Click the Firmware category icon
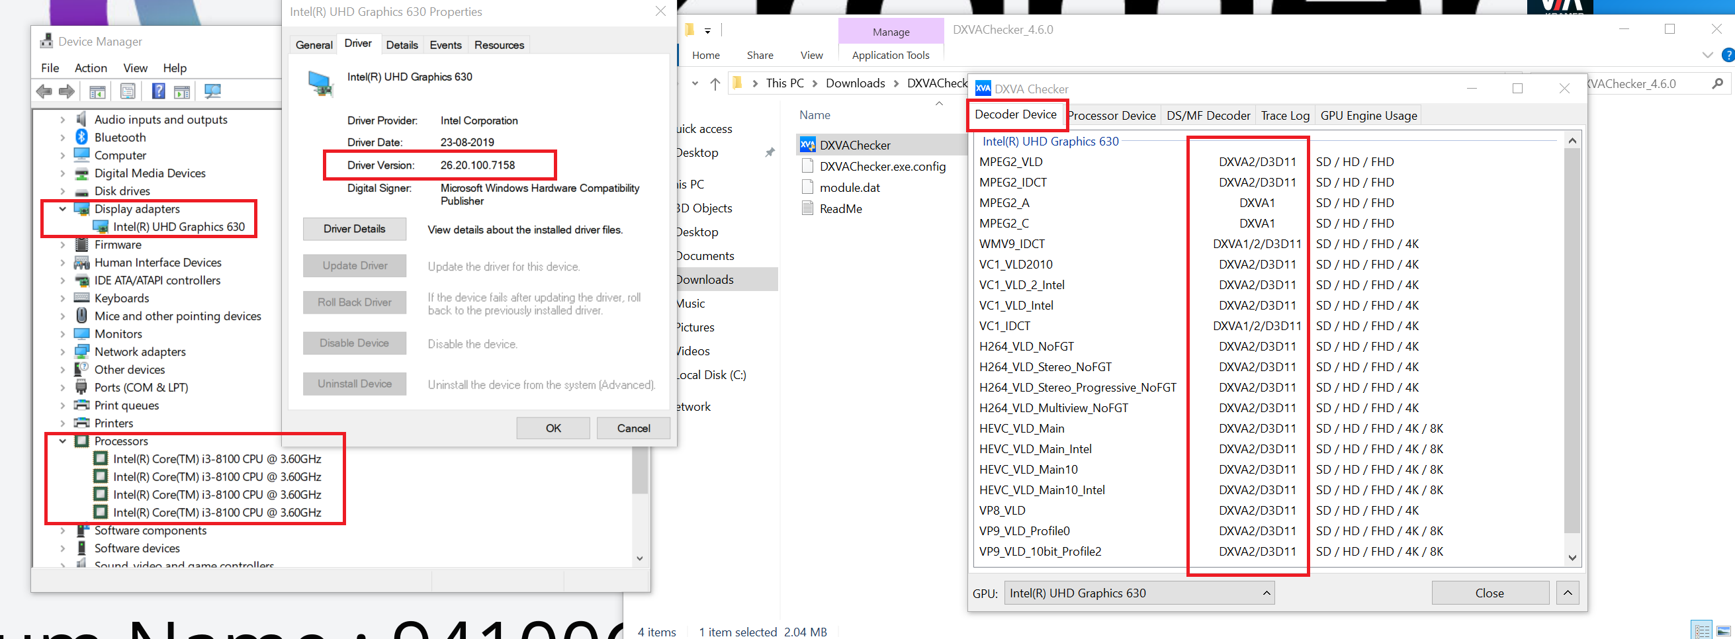Image resolution: width=1735 pixels, height=639 pixels. [81, 245]
